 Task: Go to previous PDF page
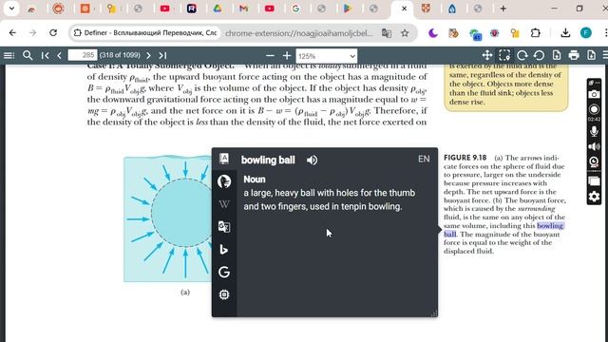pos(59,55)
